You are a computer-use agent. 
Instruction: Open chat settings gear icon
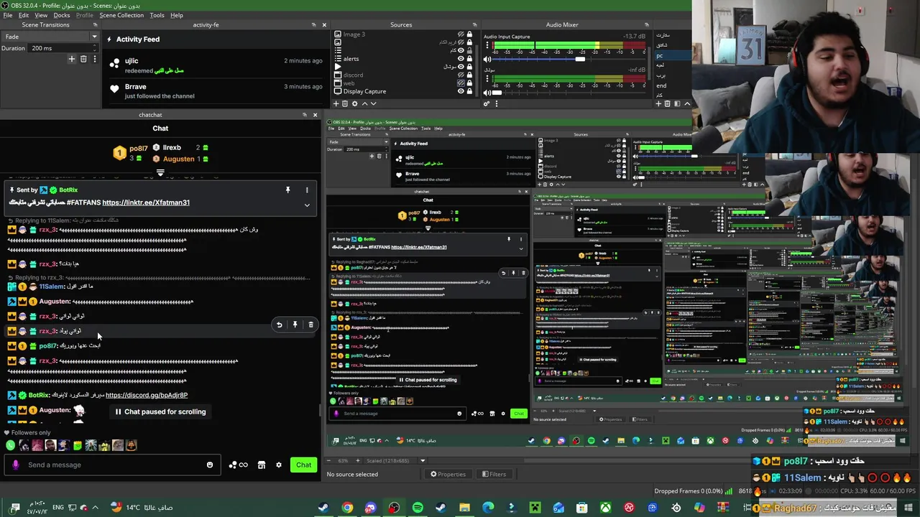[279, 465]
